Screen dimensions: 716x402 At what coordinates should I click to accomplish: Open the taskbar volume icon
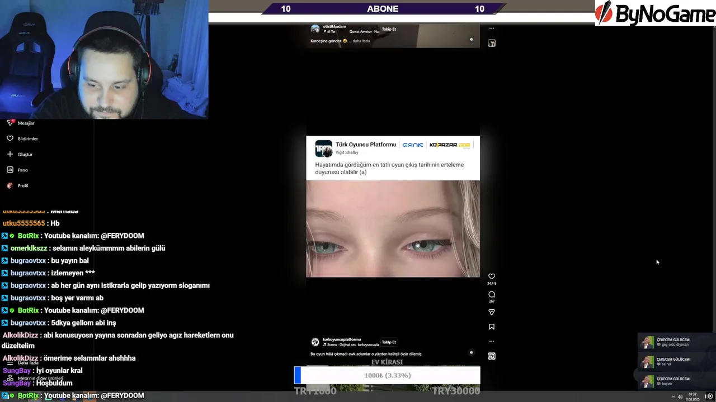pyautogui.click(x=680, y=396)
